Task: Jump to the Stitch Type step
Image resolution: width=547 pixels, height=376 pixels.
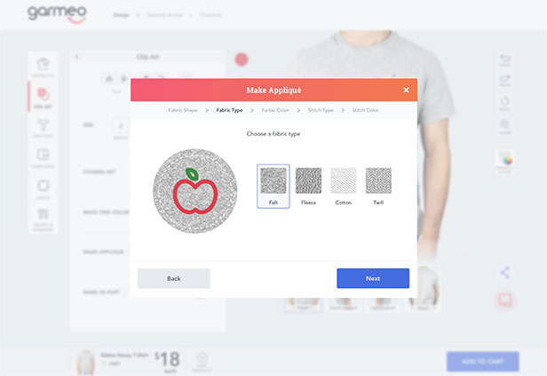Action: pos(321,110)
